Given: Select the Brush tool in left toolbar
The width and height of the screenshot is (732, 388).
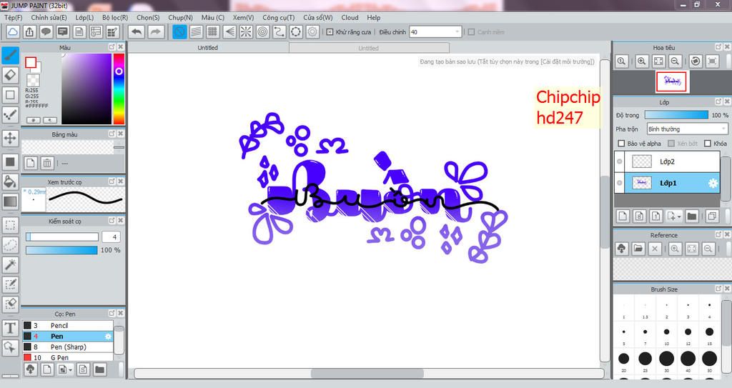Looking at the screenshot, I should click(10, 55).
